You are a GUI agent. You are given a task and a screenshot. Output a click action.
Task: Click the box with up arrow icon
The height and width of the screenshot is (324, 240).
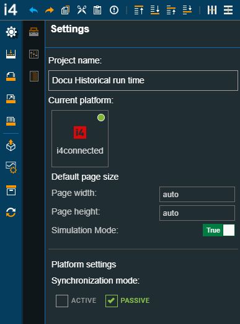[11, 145]
